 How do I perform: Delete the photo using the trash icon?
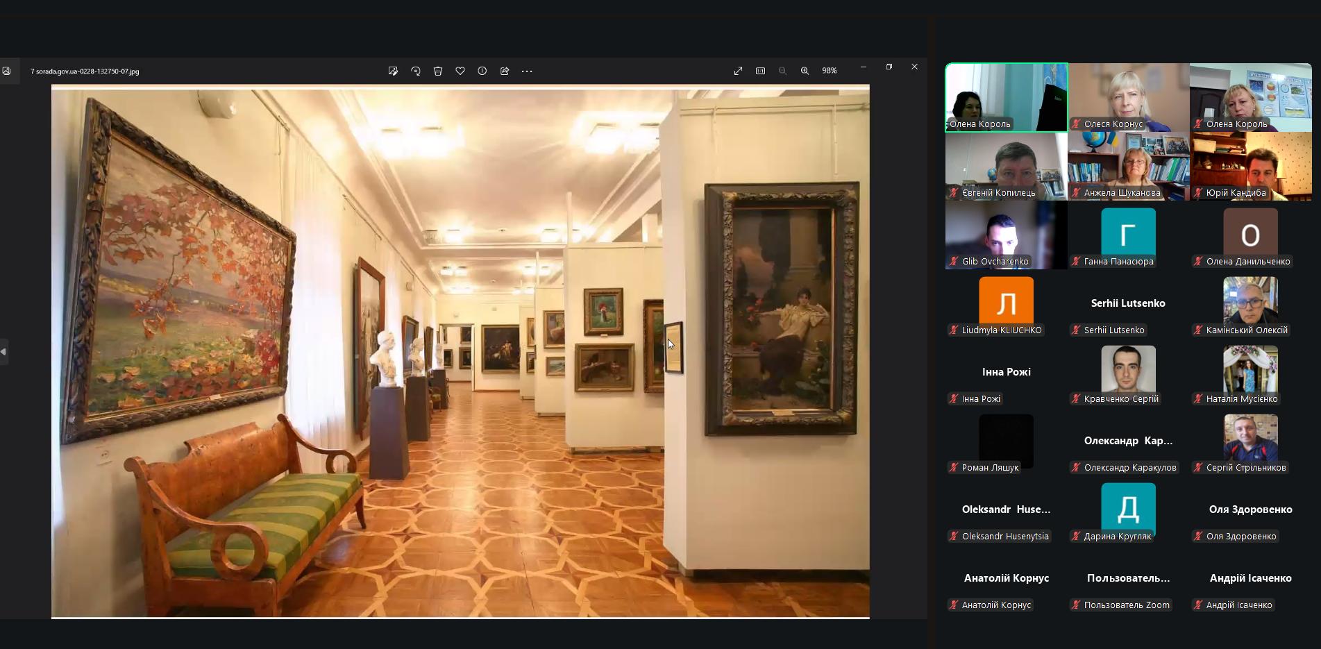pyautogui.click(x=438, y=71)
